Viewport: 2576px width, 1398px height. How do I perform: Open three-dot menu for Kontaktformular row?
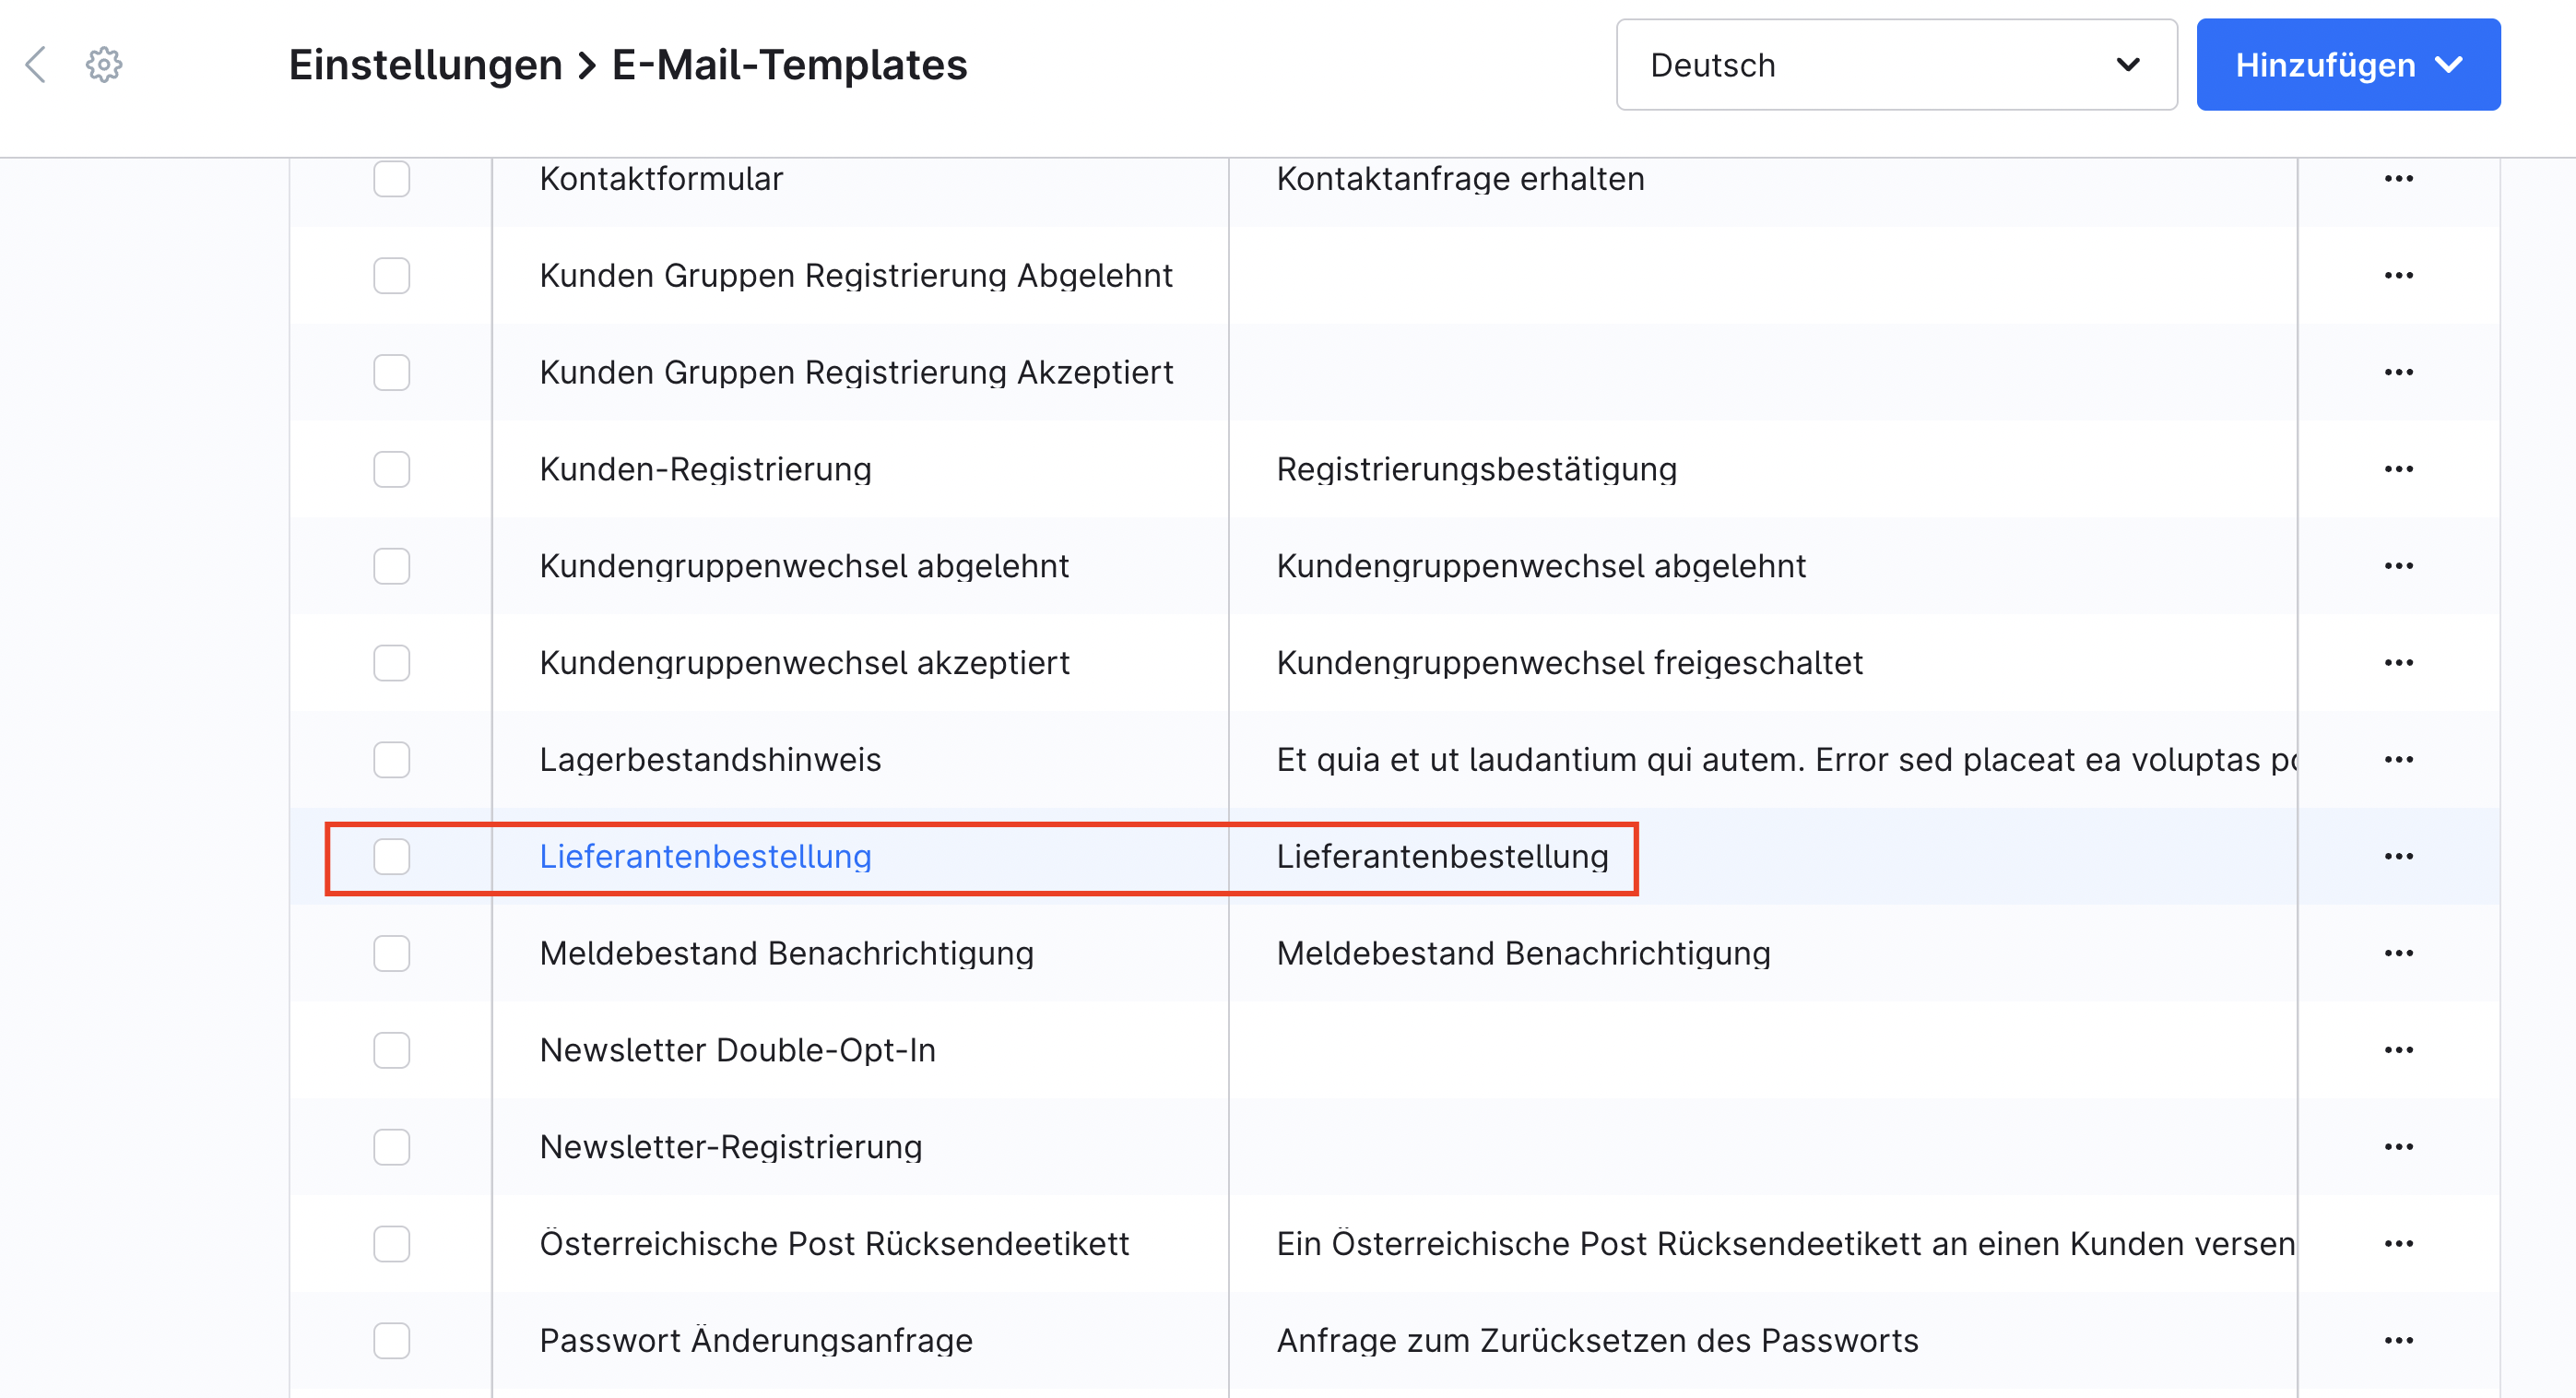click(x=2398, y=179)
